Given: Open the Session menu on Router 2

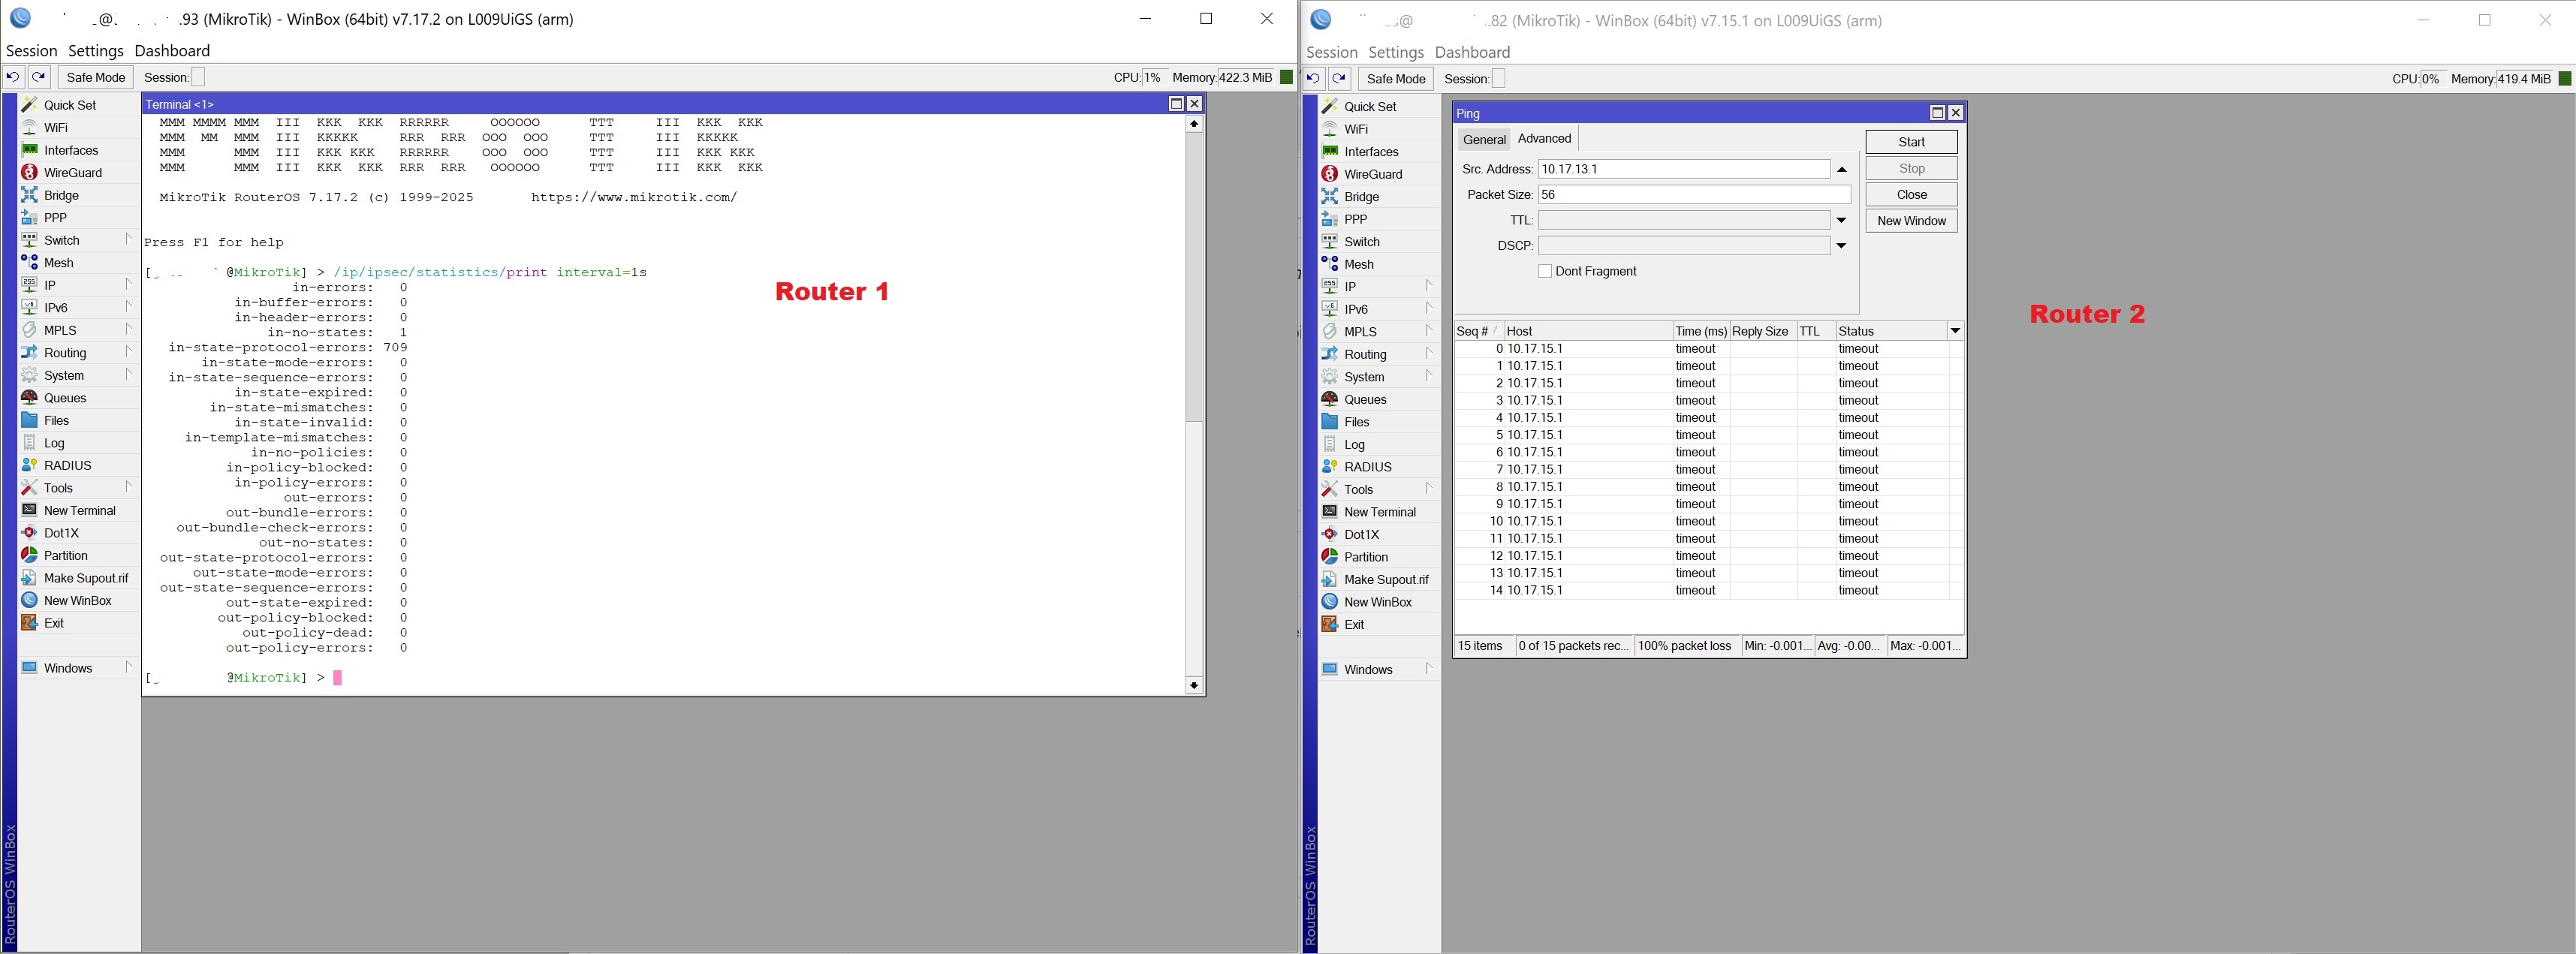Looking at the screenshot, I should point(1331,52).
